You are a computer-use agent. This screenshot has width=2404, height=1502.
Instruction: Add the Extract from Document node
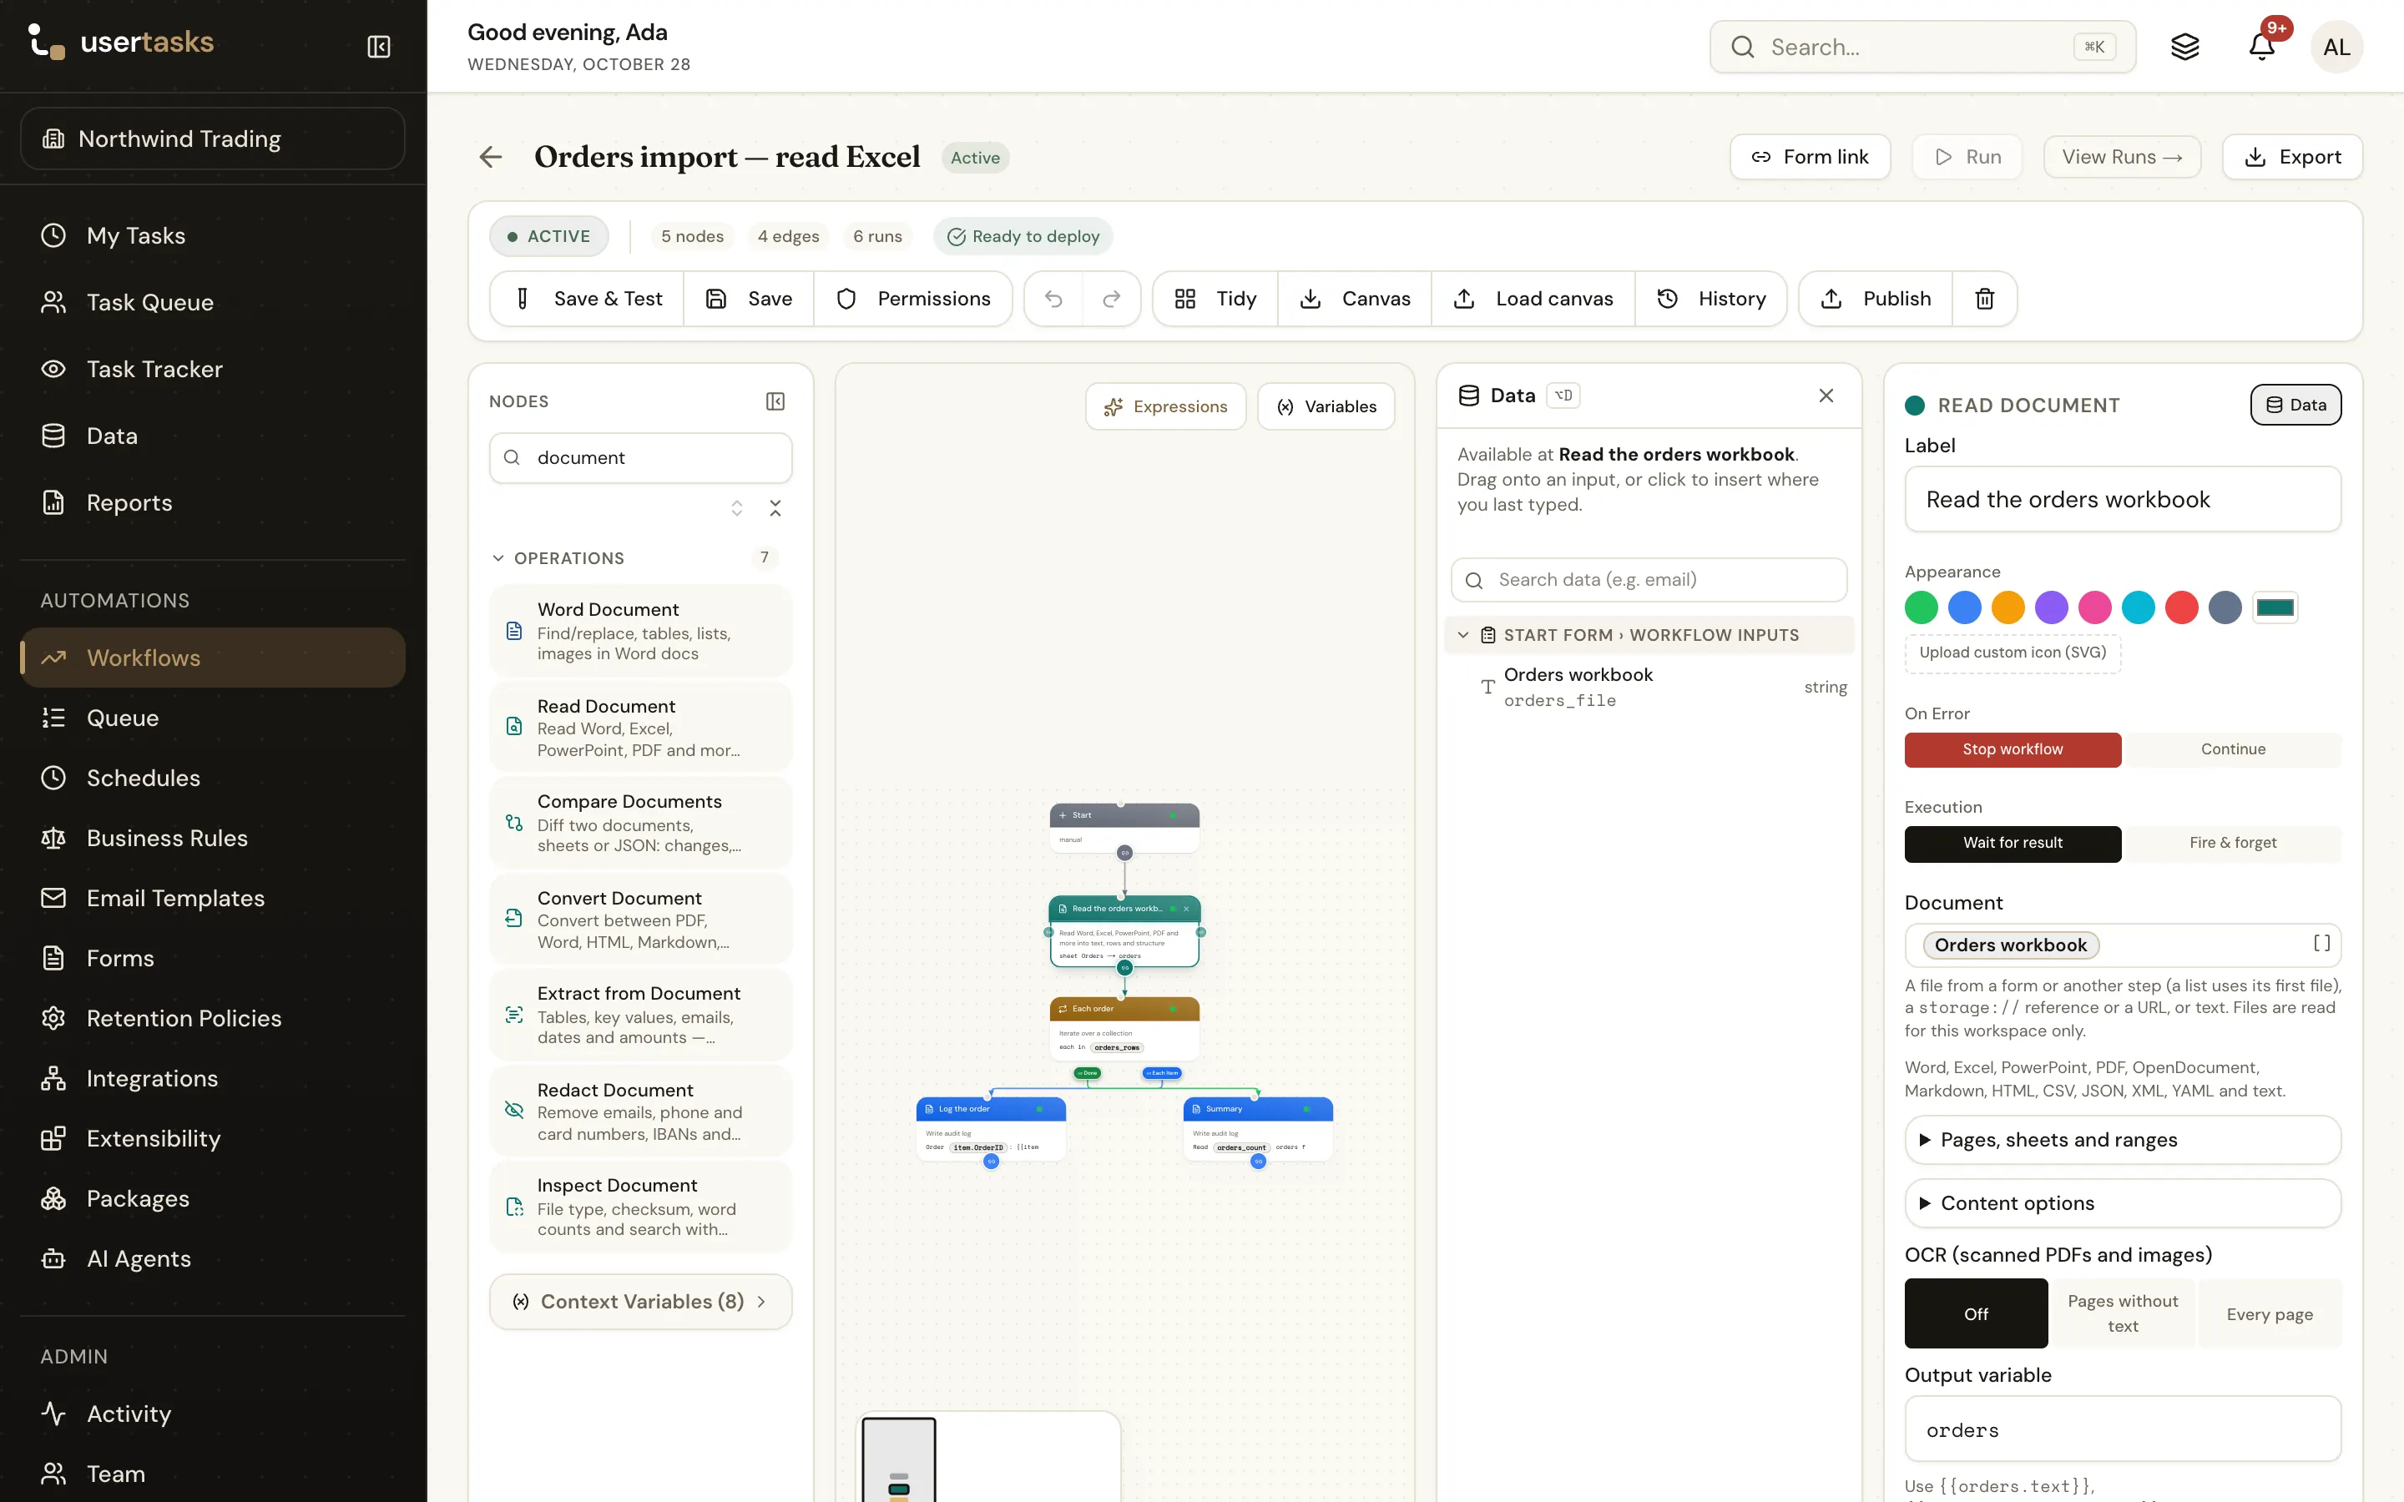tap(641, 1016)
